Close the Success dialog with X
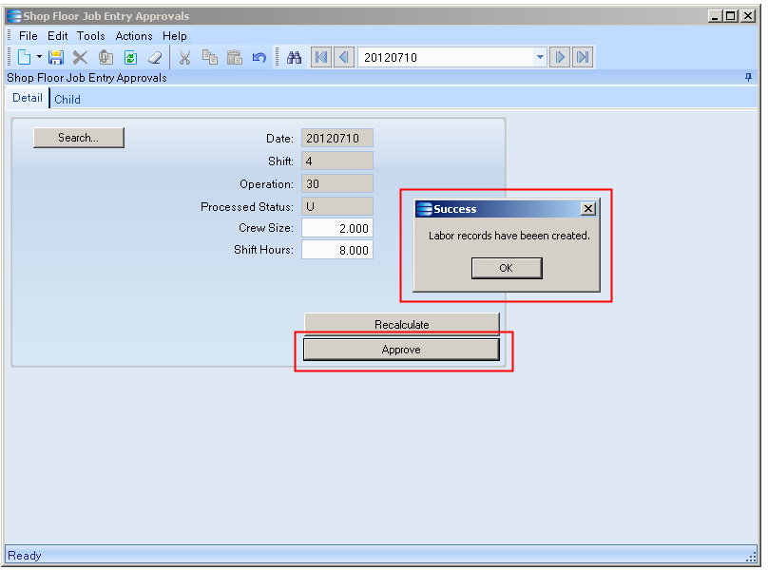 coord(587,209)
